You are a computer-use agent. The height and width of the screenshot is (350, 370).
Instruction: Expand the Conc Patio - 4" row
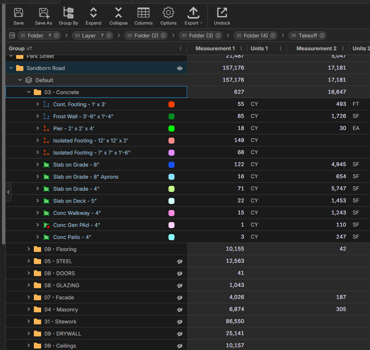pos(37,237)
